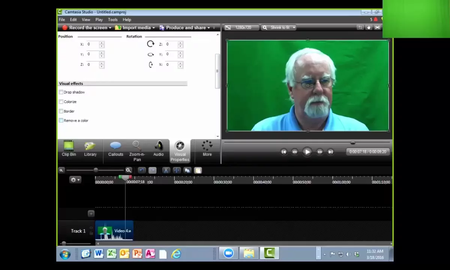450x270 pixels.
Task: Open the Clip Bin tab
Action: click(69, 149)
